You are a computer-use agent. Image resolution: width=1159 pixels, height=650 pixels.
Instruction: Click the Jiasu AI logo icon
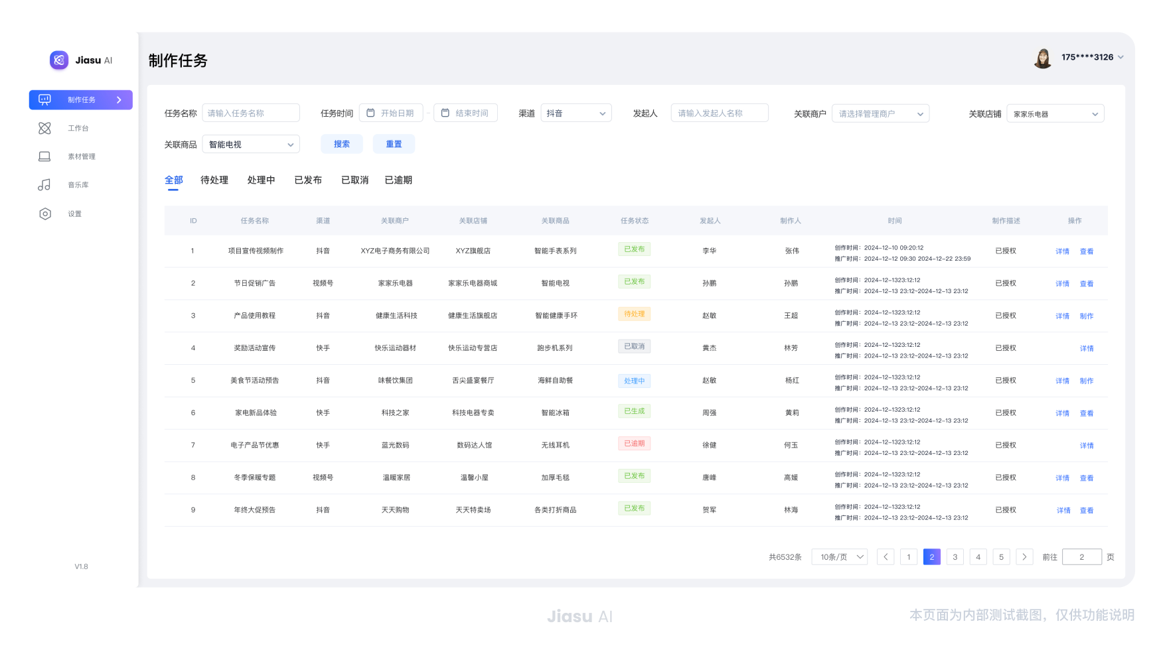tap(59, 60)
